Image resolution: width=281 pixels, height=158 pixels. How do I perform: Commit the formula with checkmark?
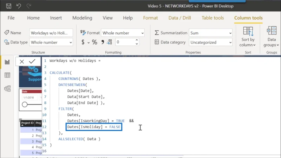click(32, 61)
